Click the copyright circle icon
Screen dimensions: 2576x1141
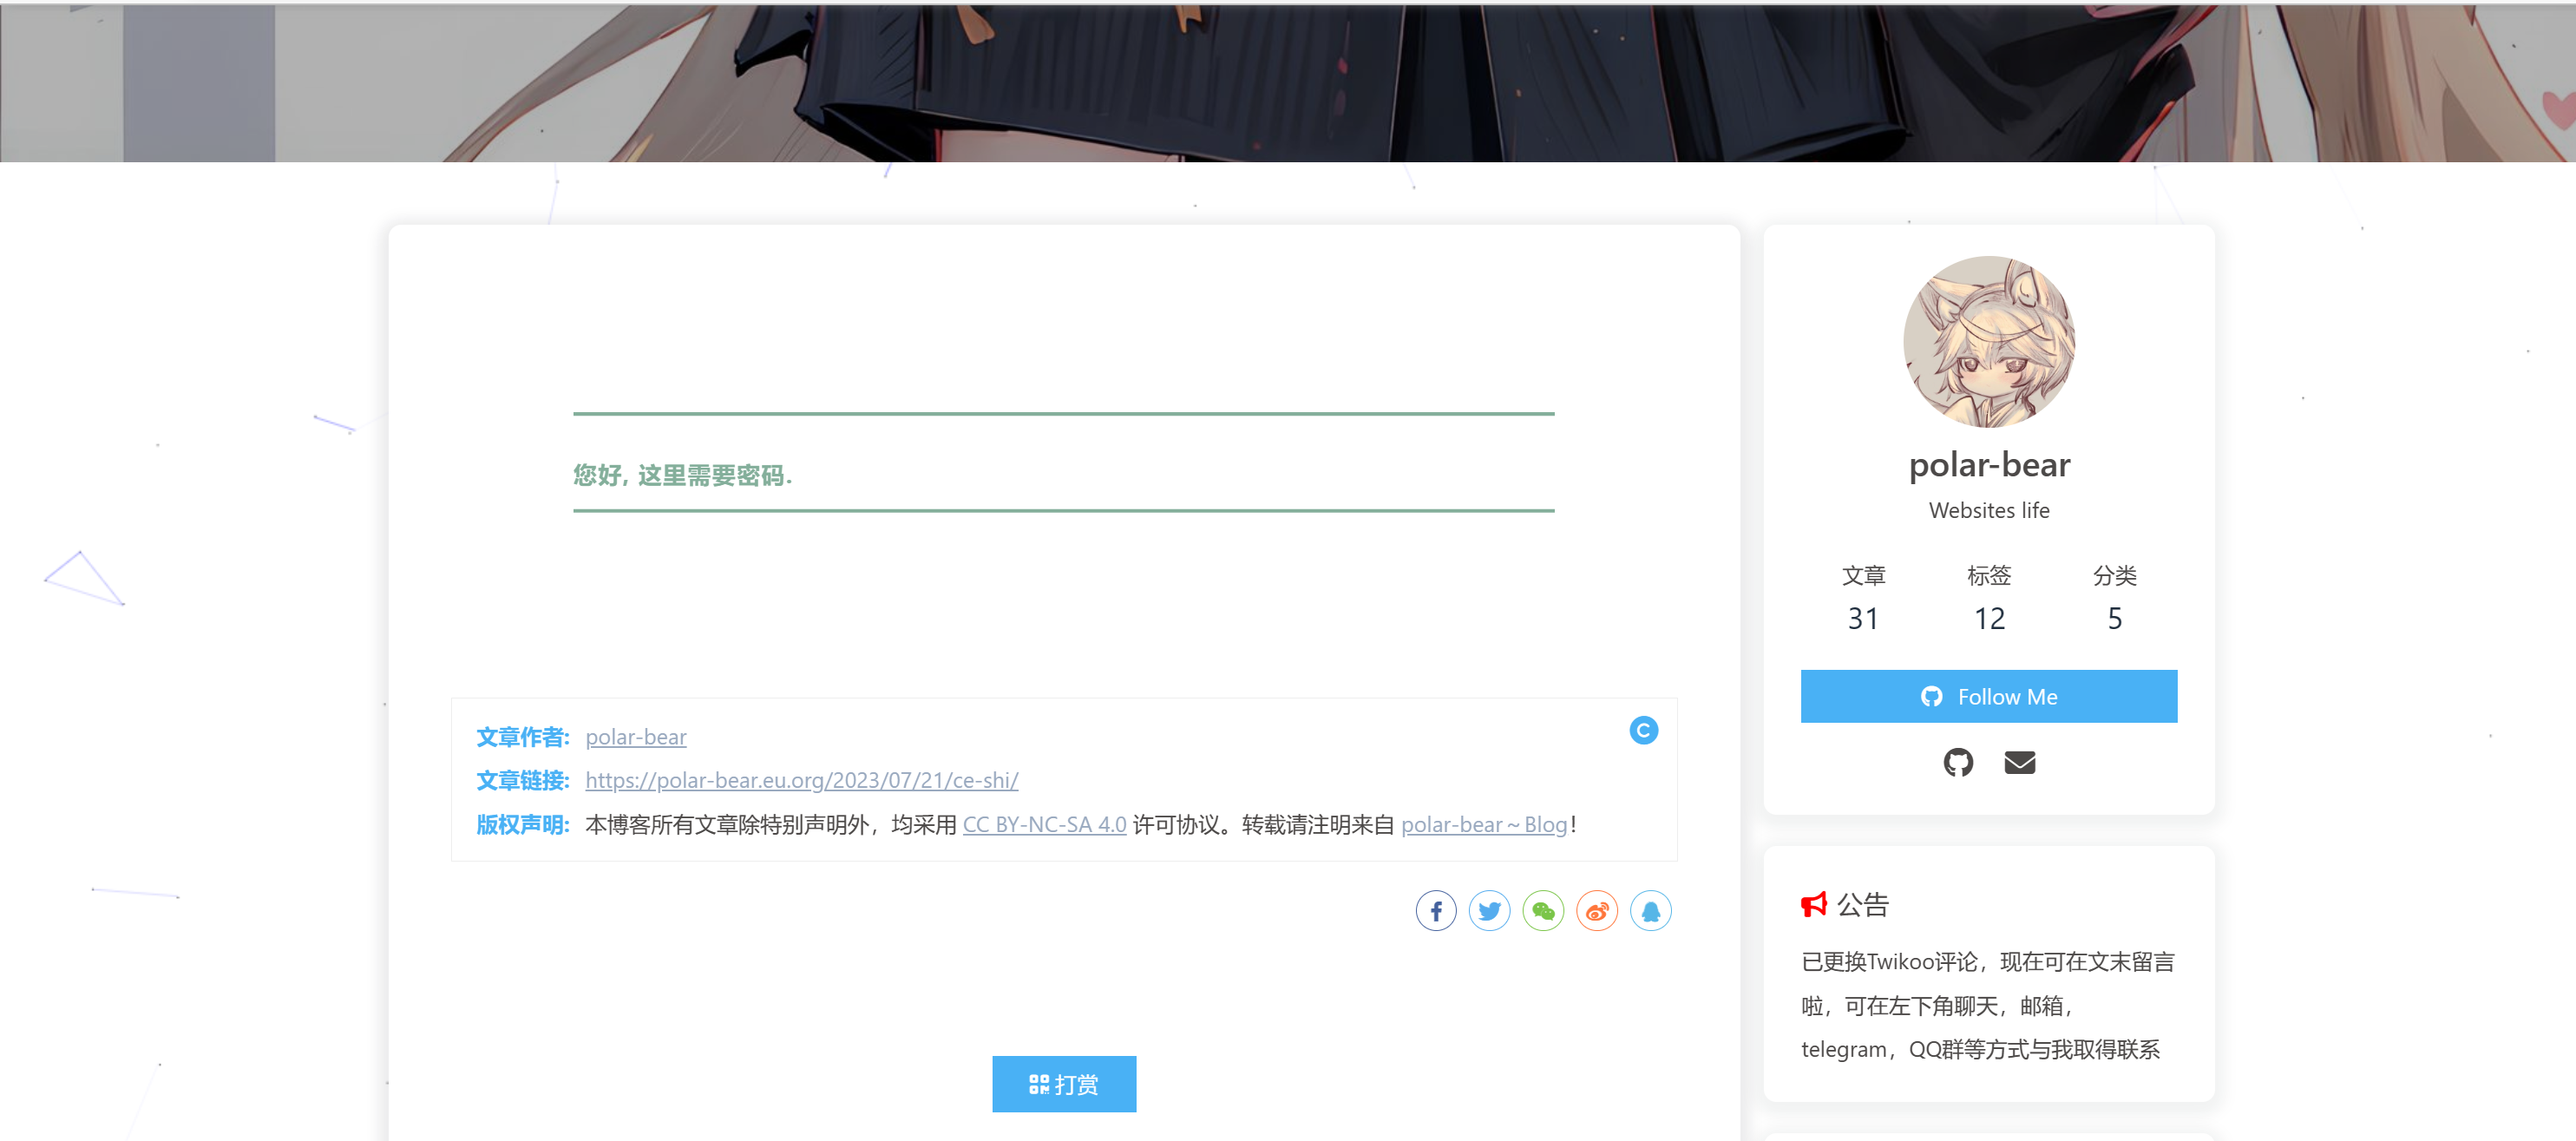click(x=1643, y=731)
